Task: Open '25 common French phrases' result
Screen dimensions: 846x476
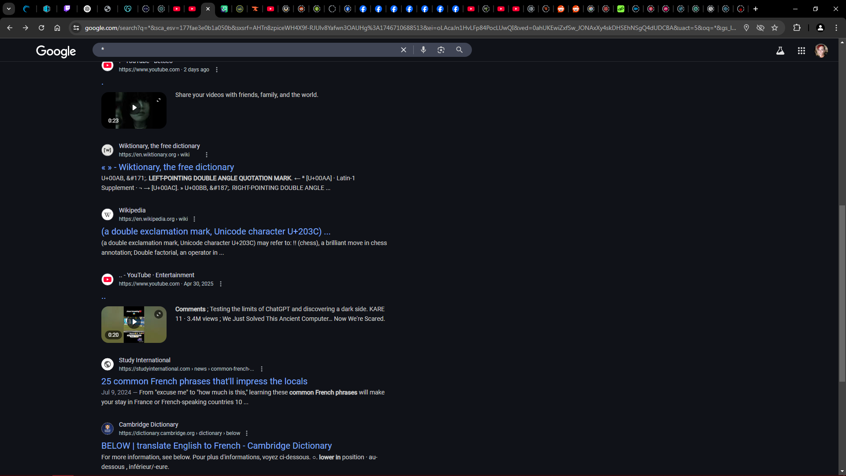Action: coord(204,381)
